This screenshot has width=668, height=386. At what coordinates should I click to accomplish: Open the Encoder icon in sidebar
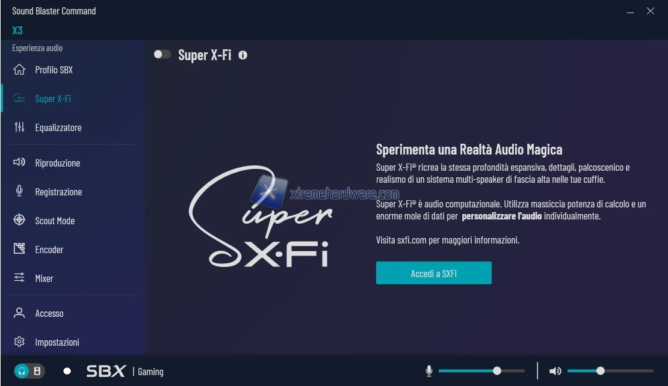(19, 248)
